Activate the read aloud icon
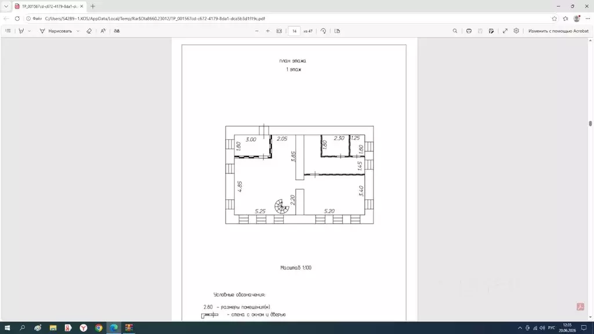Image resolution: width=594 pixels, height=334 pixels. click(103, 31)
